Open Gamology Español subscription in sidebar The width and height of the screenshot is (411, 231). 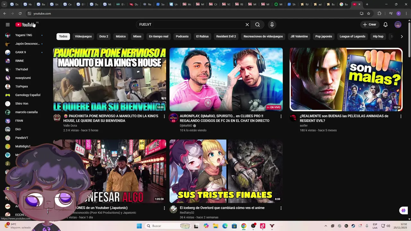pos(24,95)
